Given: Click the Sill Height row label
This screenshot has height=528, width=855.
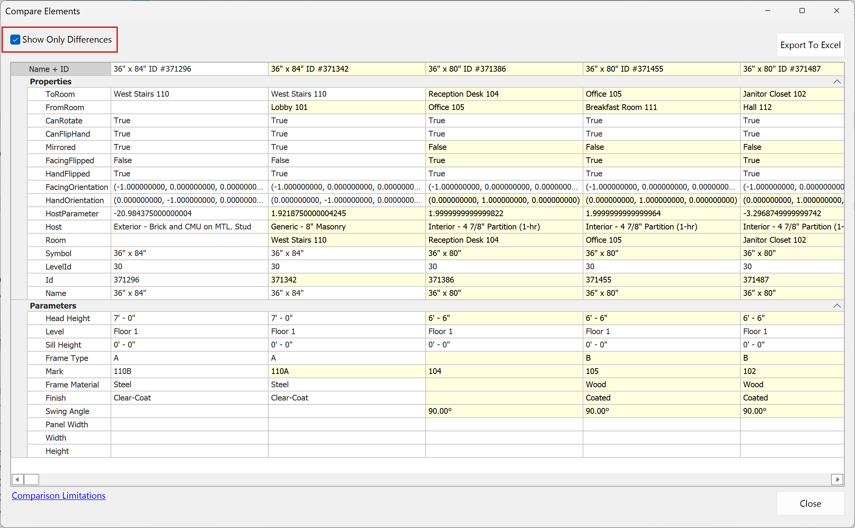Looking at the screenshot, I should coord(69,345).
